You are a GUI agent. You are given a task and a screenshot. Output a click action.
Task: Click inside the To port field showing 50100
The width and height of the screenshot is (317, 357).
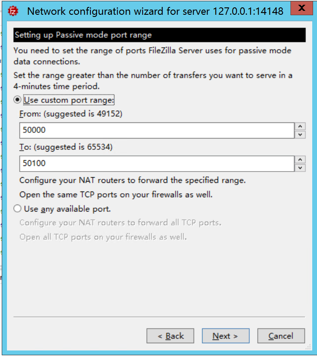(x=157, y=164)
